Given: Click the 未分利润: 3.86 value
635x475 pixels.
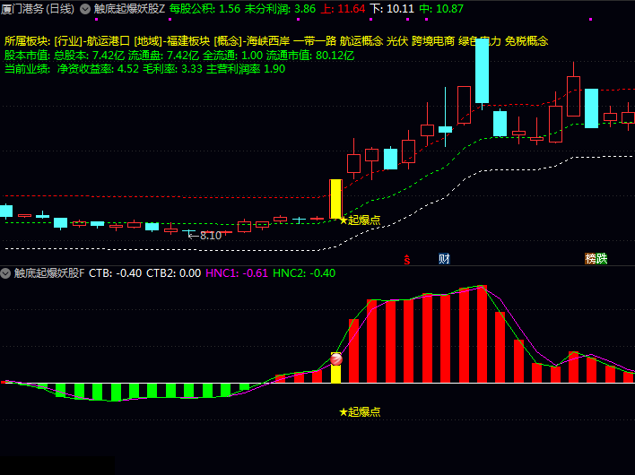Looking at the screenshot, I should pos(280,9).
